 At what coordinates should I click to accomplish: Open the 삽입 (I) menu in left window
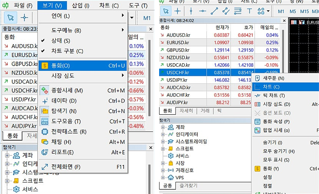click(x=81, y=5)
